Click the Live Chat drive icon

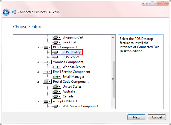(x=56, y=42)
